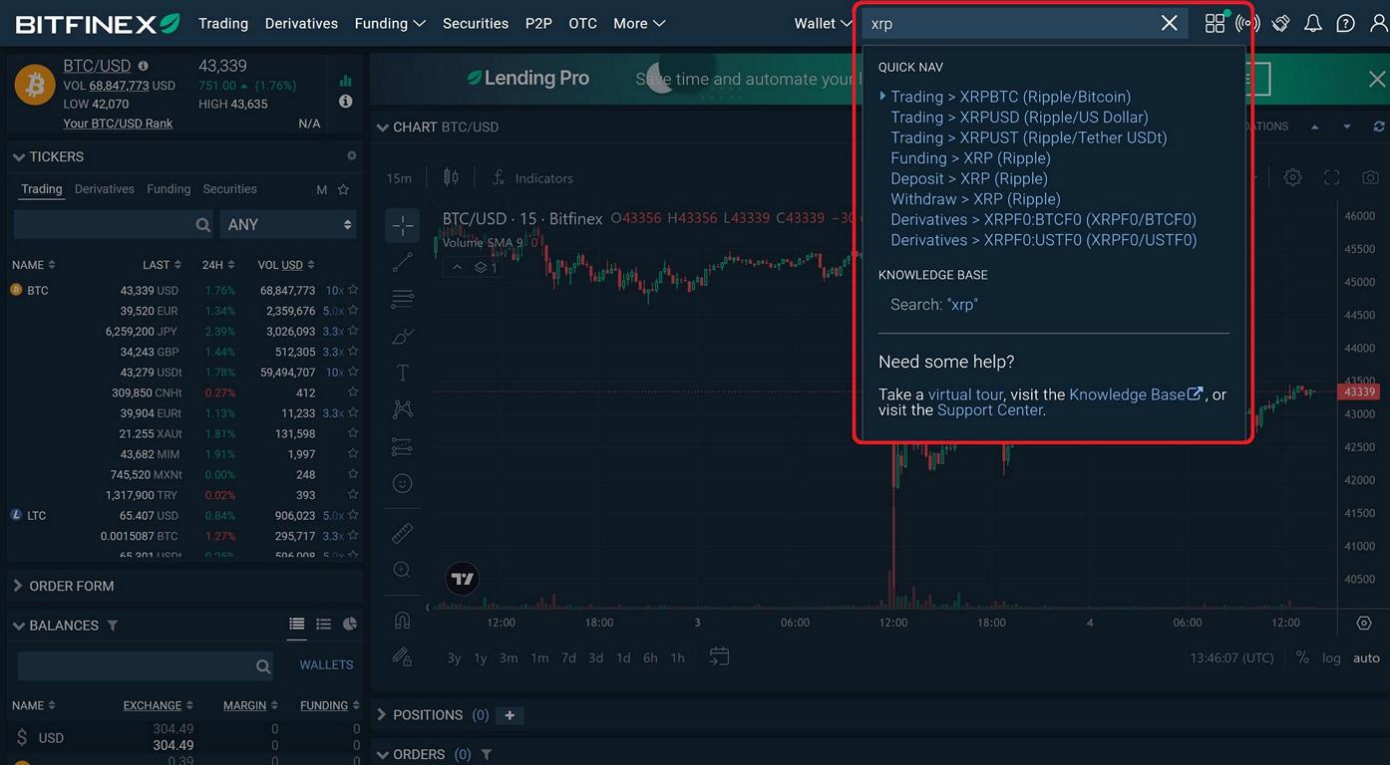The width and height of the screenshot is (1390, 765).
Task: Open WALLETS link in balances
Action: [326, 664]
